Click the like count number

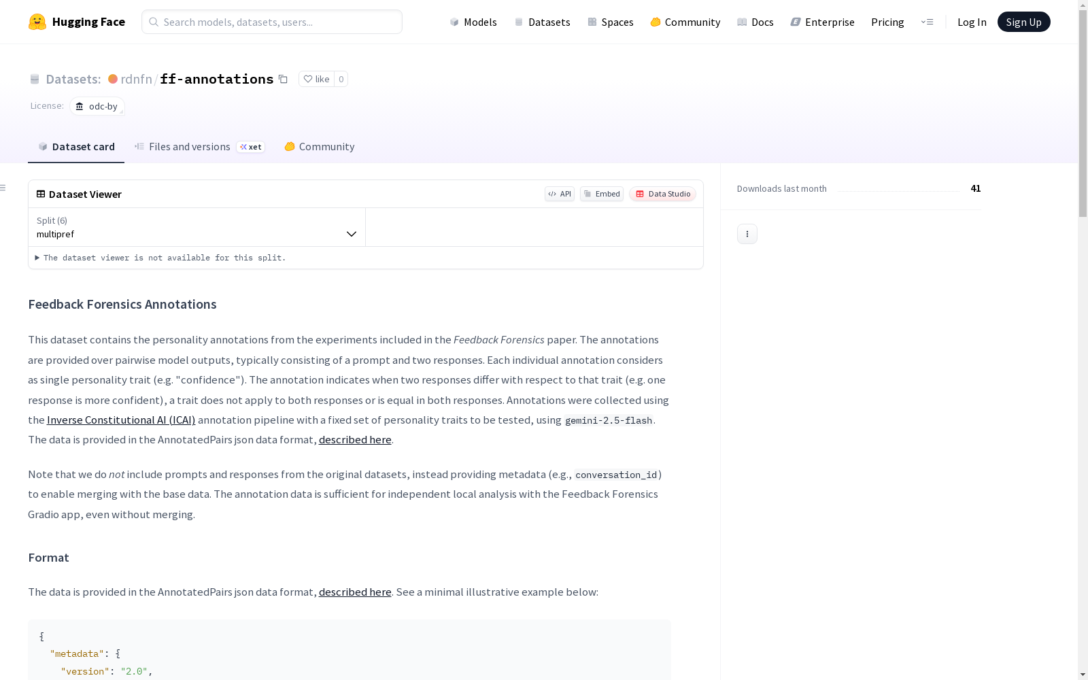341,79
